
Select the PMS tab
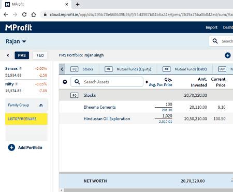coord(22,55)
